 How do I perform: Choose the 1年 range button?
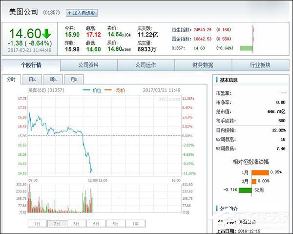[x=135, y=224]
